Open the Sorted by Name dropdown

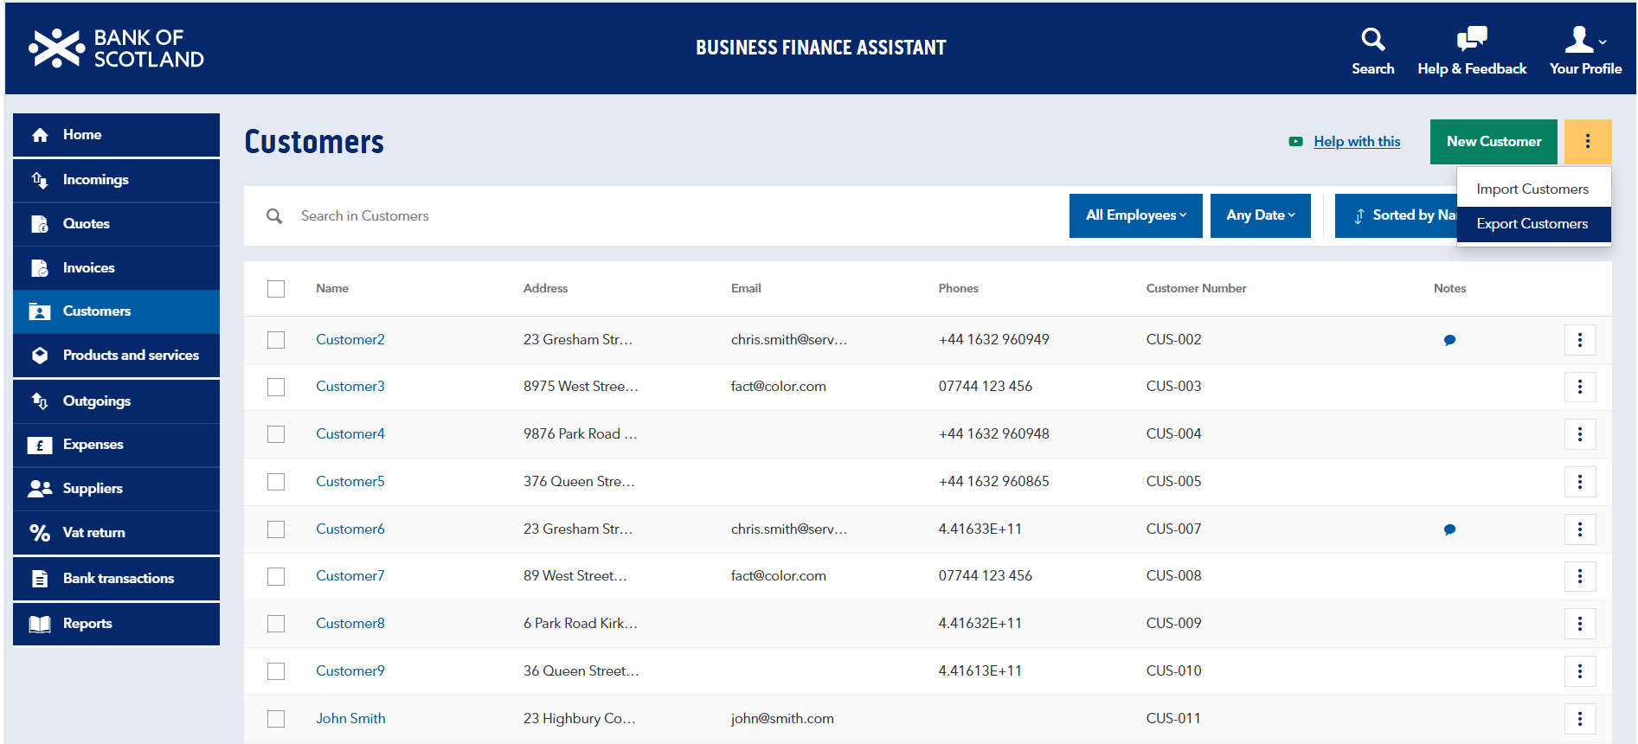pos(1396,215)
